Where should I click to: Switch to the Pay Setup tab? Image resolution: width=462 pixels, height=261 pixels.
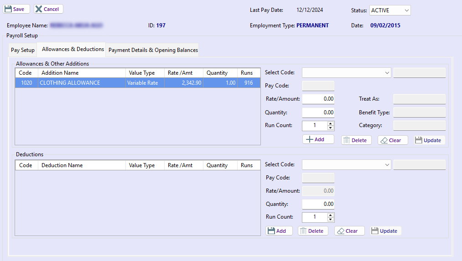click(23, 50)
